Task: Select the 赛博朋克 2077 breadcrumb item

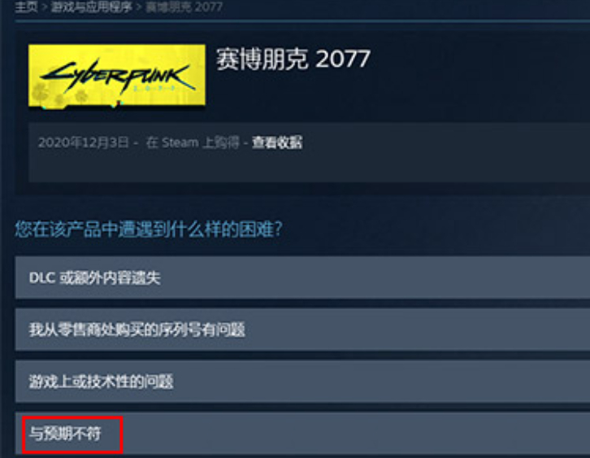Action: (184, 7)
